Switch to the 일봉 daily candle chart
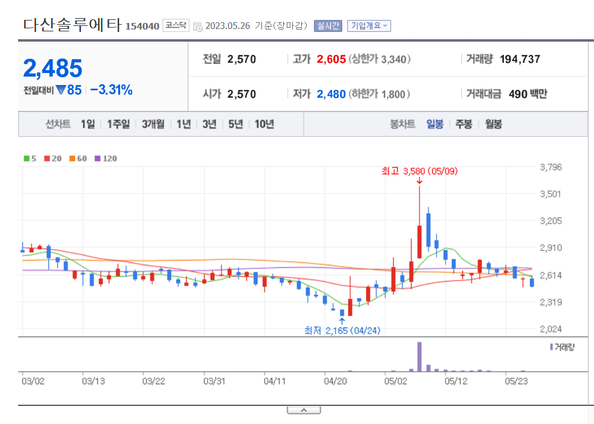 [x=435, y=124]
